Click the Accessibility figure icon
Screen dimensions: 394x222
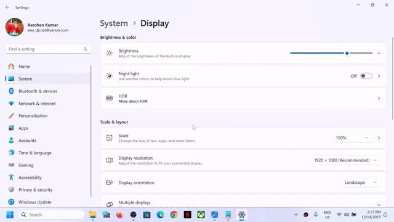click(11, 177)
